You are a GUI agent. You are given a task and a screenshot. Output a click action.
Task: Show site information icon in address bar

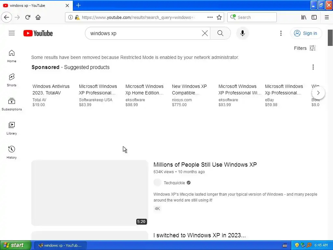70,18
